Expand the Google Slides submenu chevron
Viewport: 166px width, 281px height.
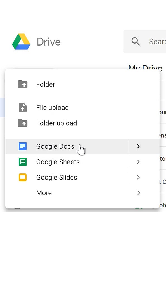138,177
